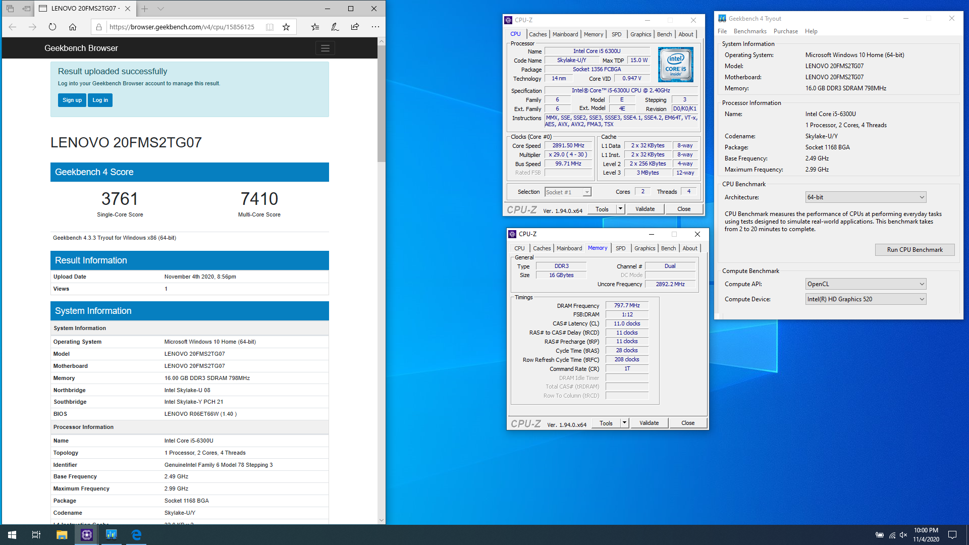Switch to CPU-Z taskbar icon
The height and width of the screenshot is (545, 969).
pyautogui.click(x=86, y=535)
